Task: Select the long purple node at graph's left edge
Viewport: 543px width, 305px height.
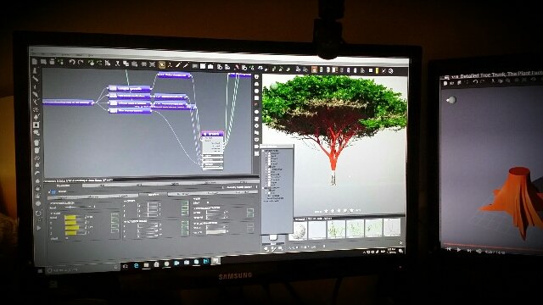Action: coord(68,102)
